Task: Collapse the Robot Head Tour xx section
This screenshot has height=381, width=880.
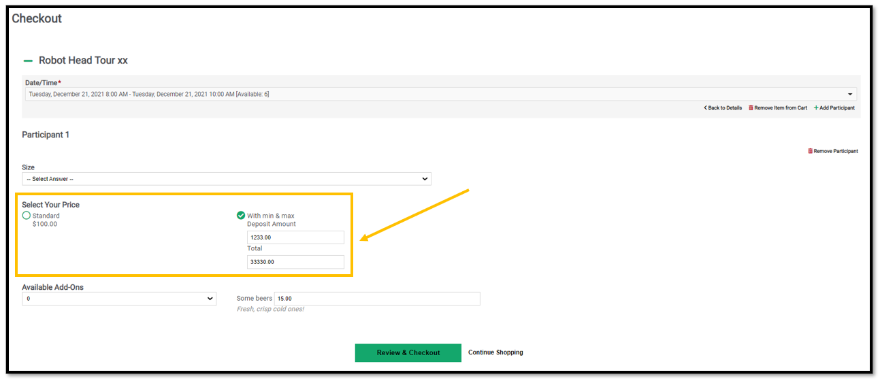Action: click(x=28, y=61)
